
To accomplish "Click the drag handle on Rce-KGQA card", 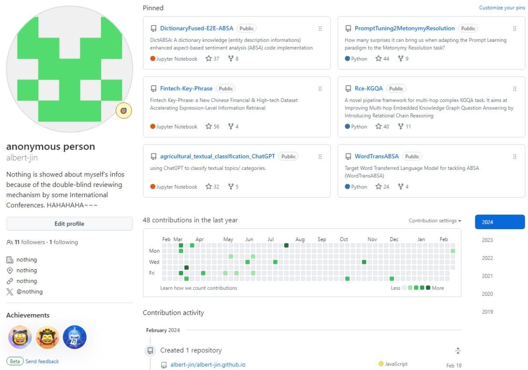I will (514, 88).
